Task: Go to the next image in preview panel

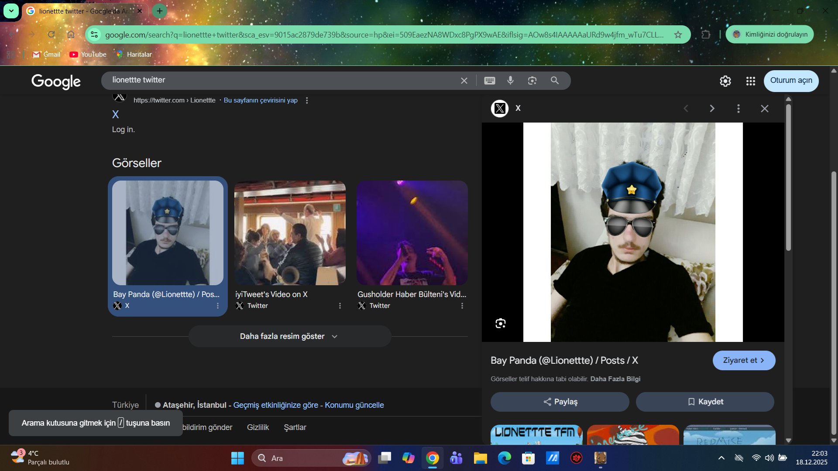Action: [712, 109]
